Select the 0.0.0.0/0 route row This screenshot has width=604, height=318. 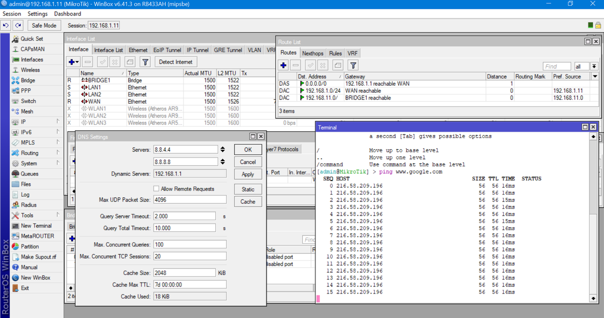pyautogui.click(x=438, y=83)
